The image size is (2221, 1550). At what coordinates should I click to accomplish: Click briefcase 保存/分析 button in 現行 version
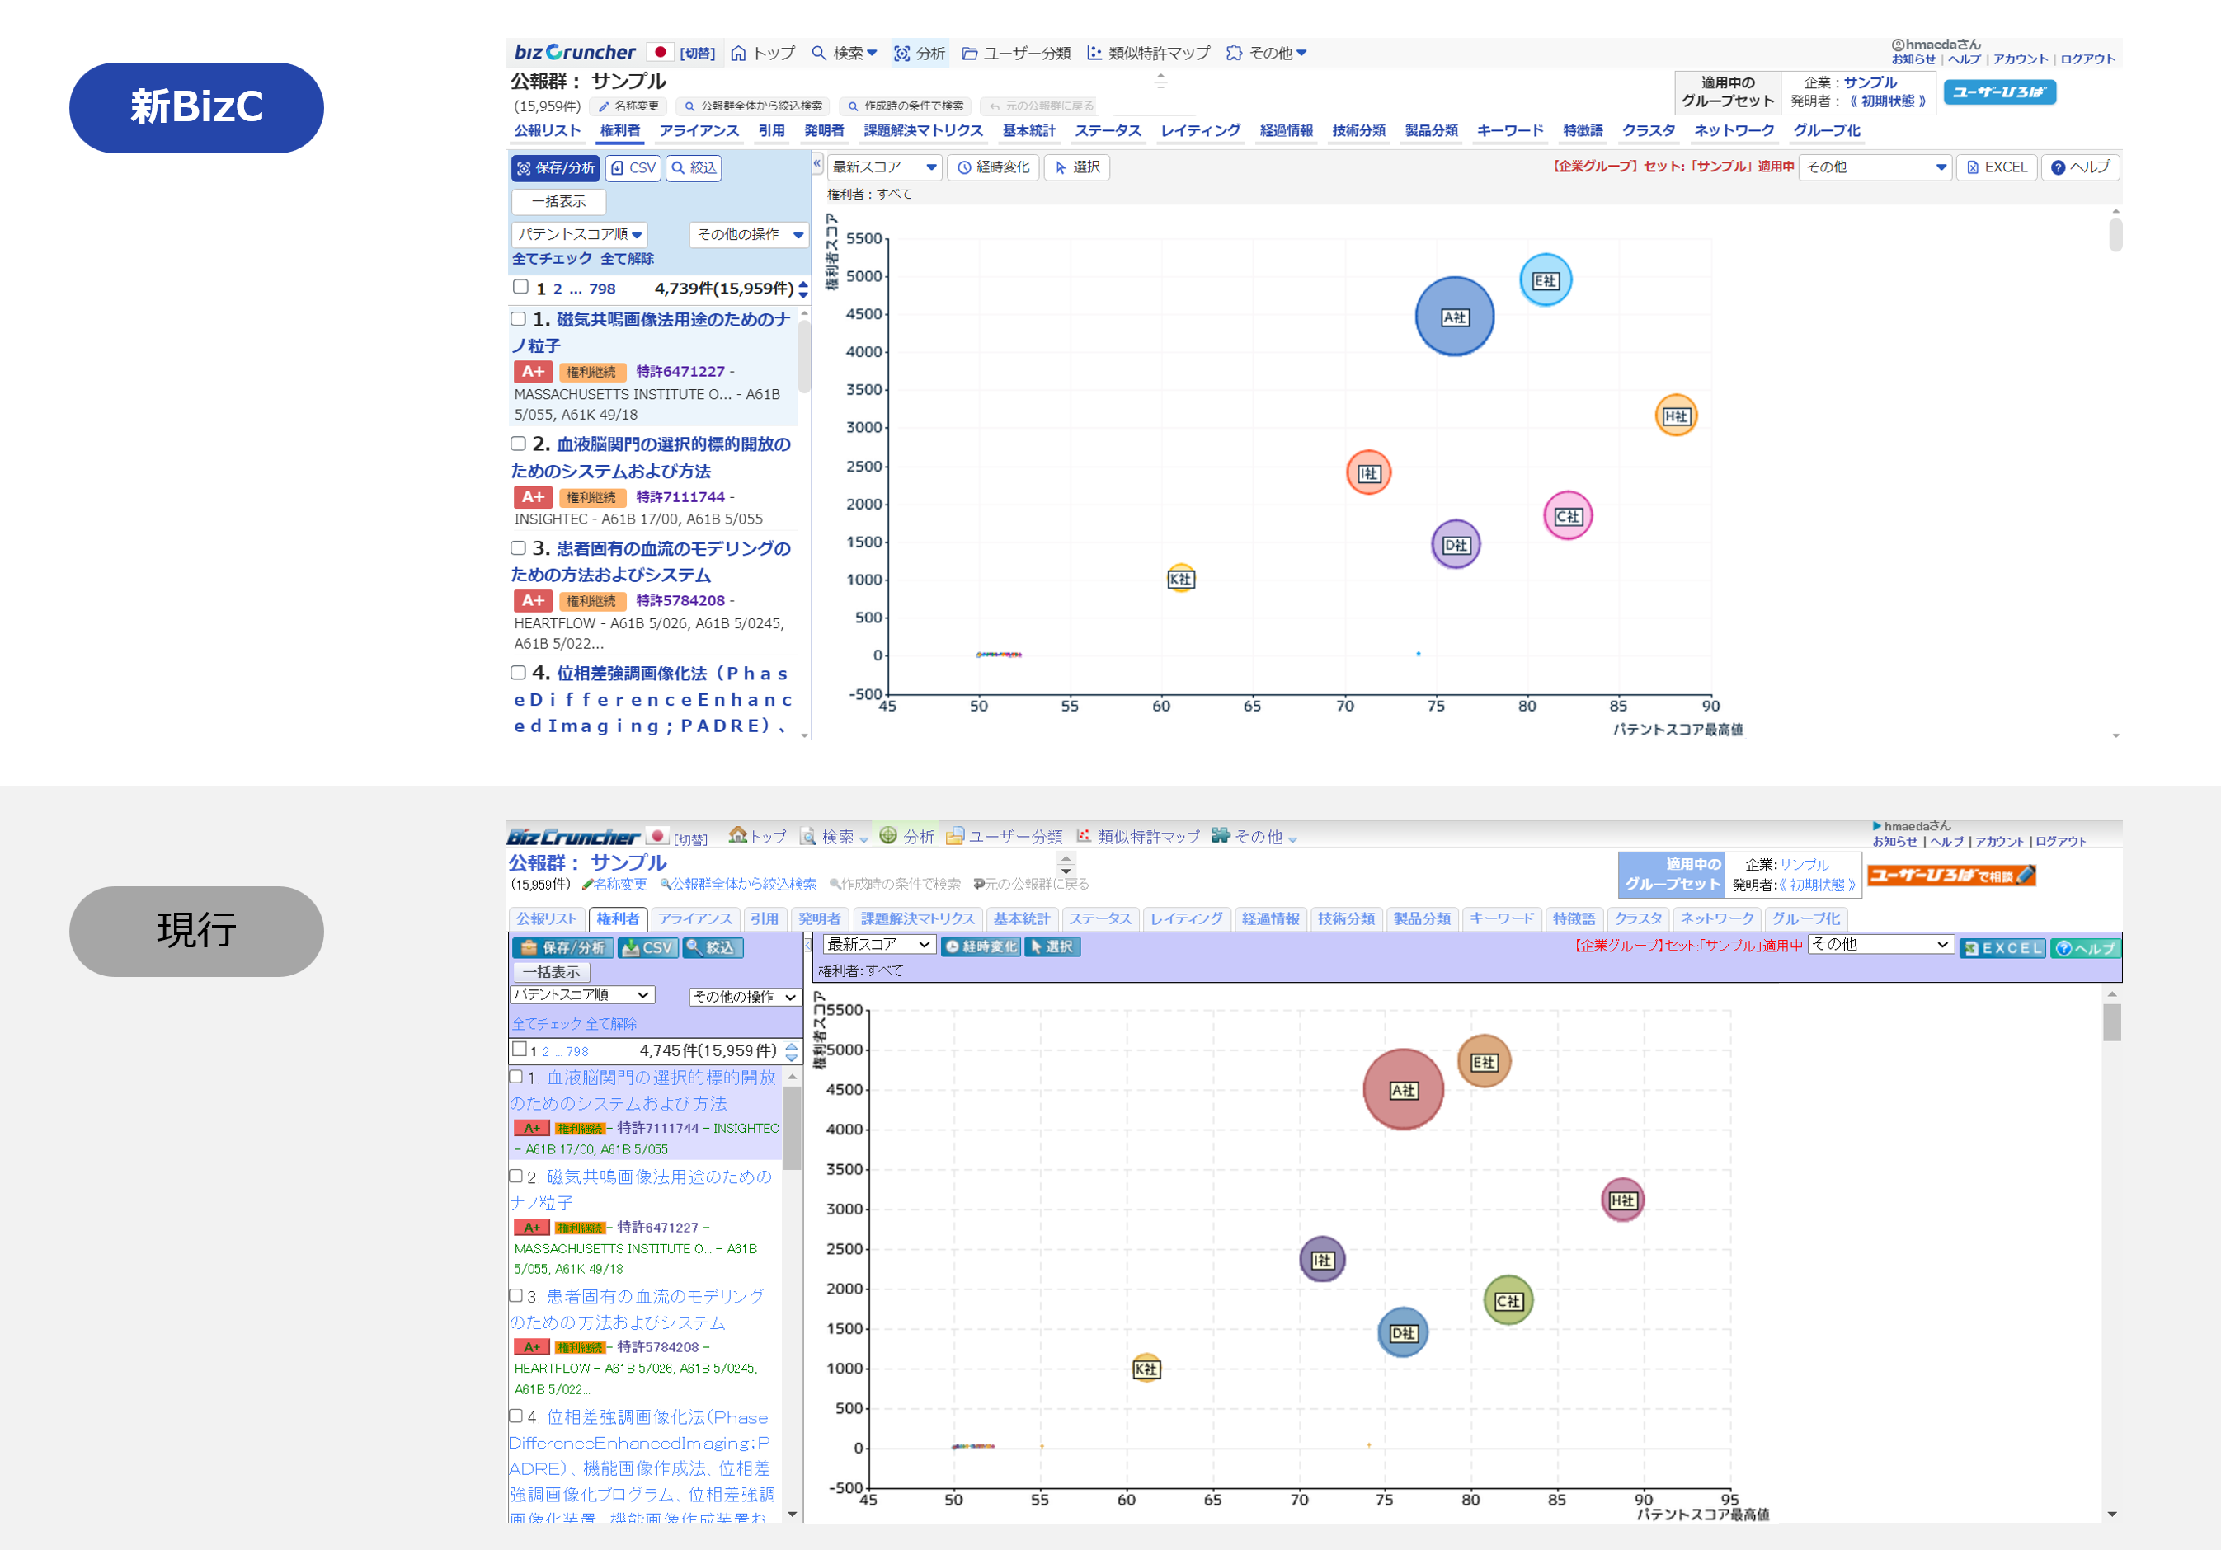click(x=563, y=947)
